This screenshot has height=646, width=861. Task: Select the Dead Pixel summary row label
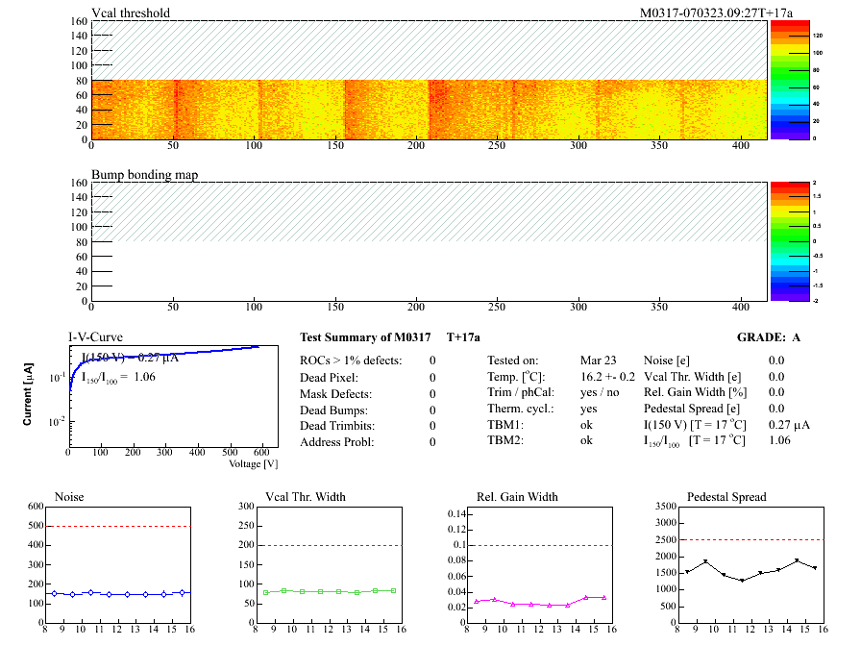(x=329, y=377)
